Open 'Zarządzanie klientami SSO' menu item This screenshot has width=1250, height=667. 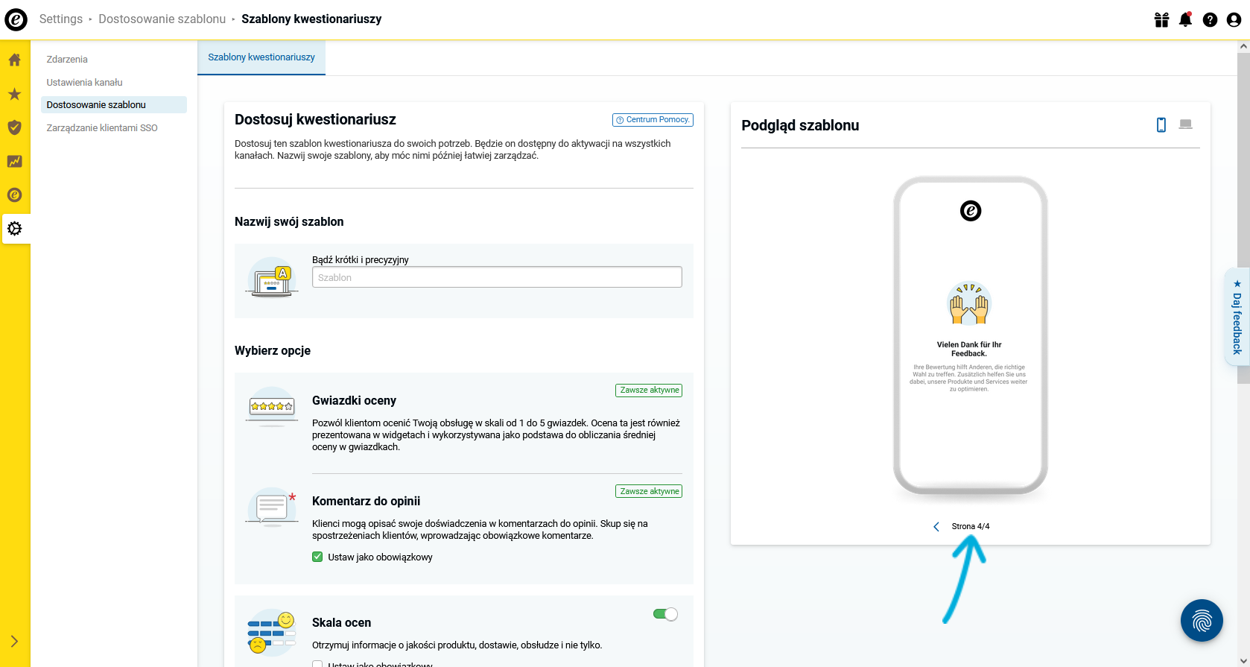pos(102,128)
